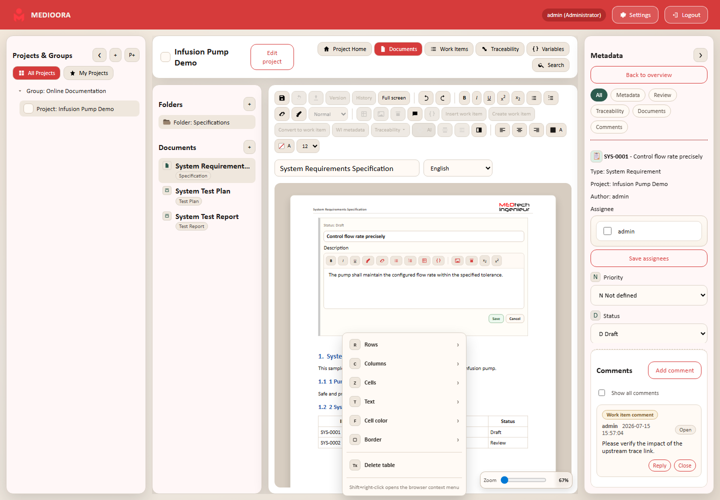Check the Project: Infusion Pump Demo tree checkbox
Screen dimensions: 720x500
[x=28, y=108]
